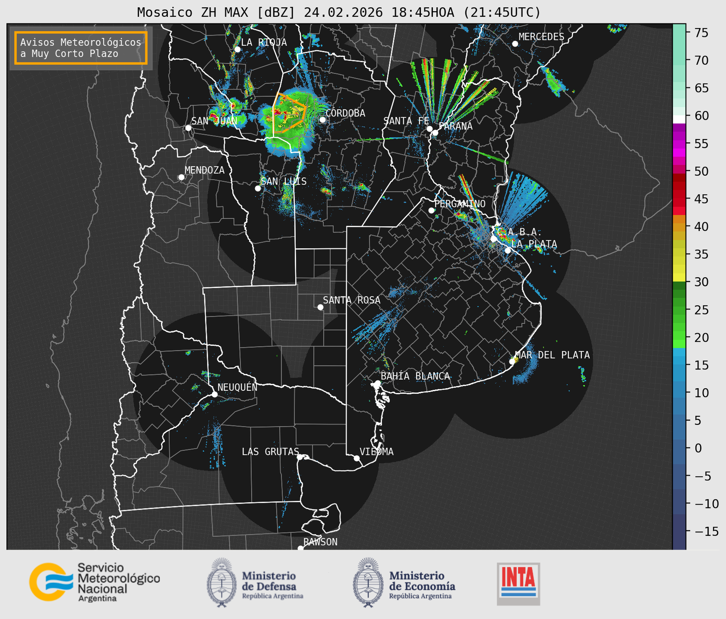Select the Viedma city marker dot
This screenshot has width=726, height=619.
point(356,458)
